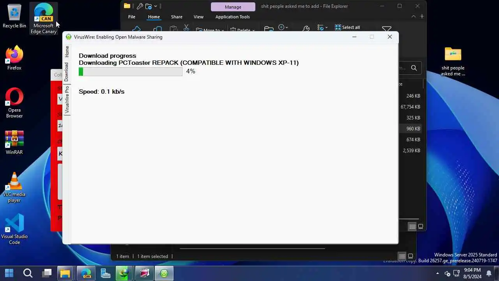
Task: Launch Microsoft Edge Canary from desktop
Action: click(x=44, y=18)
